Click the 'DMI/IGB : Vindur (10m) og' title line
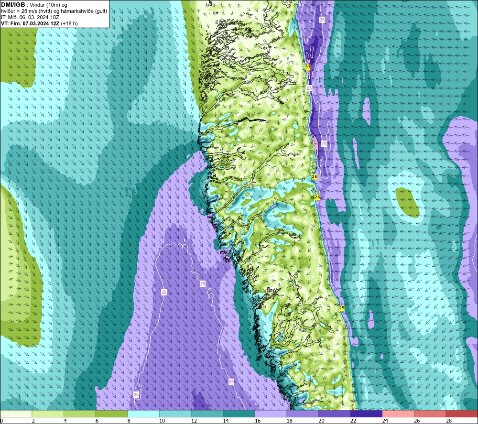This screenshot has width=478, height=424. click(34, 5)
